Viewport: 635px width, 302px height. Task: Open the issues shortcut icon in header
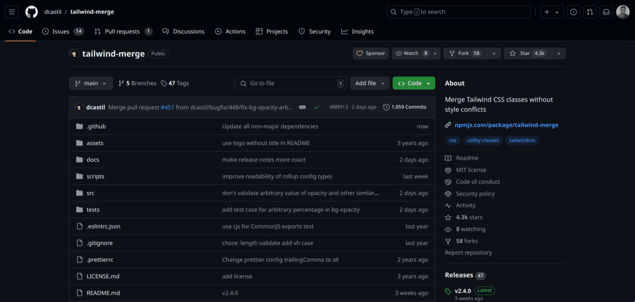coord(573,12)
